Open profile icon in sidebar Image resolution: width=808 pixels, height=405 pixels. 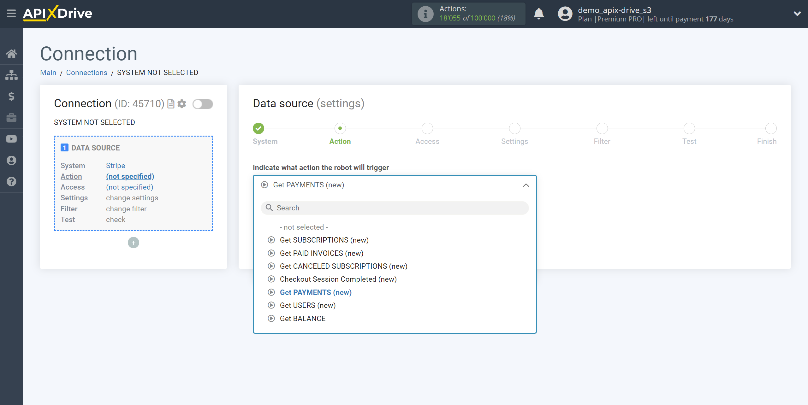pos(11,160)
